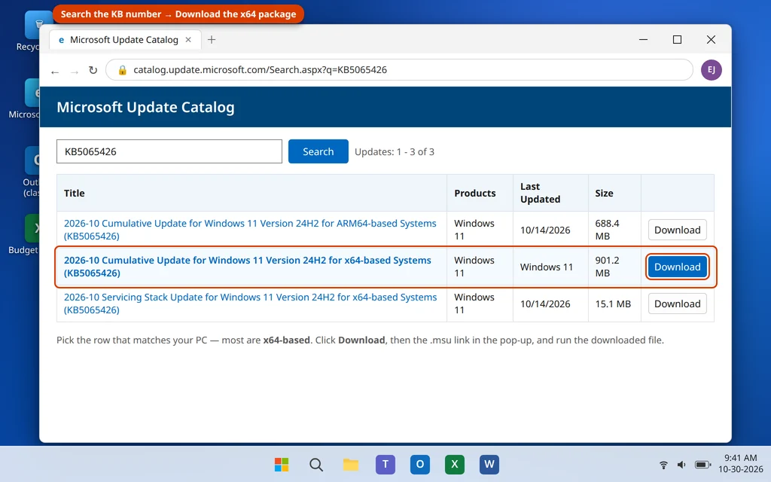
Task: Open the clock showing 9:41 AM 10-30-2026
Action: pyautogui.click(x=741, y=464)
